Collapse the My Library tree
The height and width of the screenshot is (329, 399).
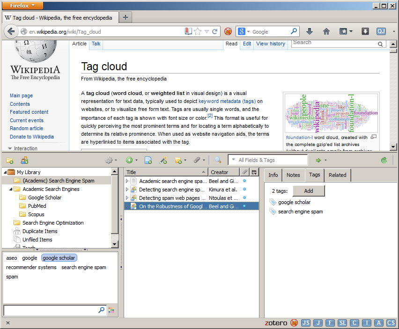5,172
